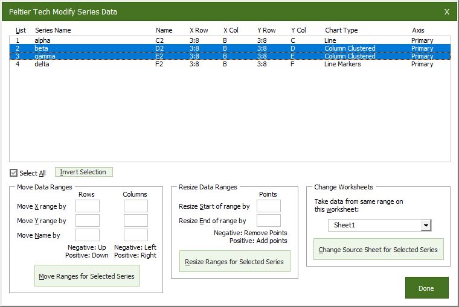The width and height of the screenshot is (459, 307).
Task: Click the Move X range Columns field
Action: pyautogui.click(x=135, y=206)
